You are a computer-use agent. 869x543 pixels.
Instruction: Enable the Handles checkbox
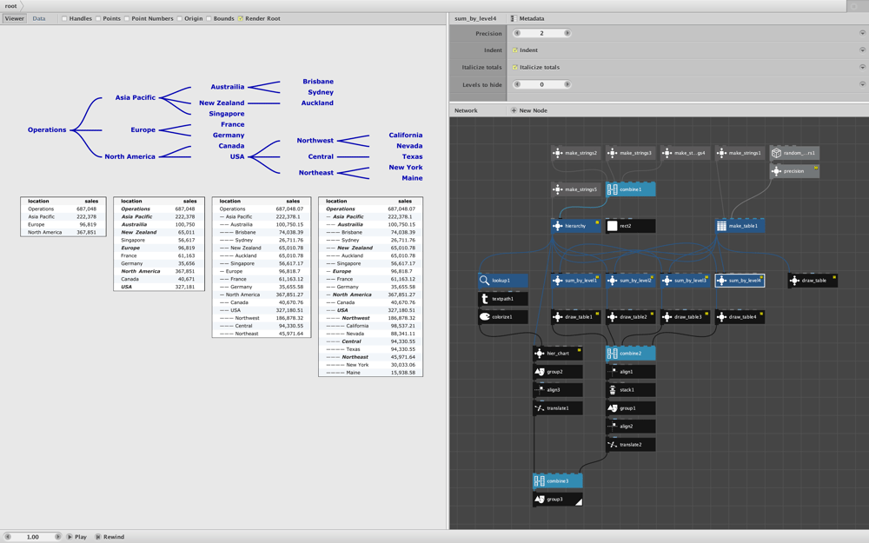pos(64,19)
